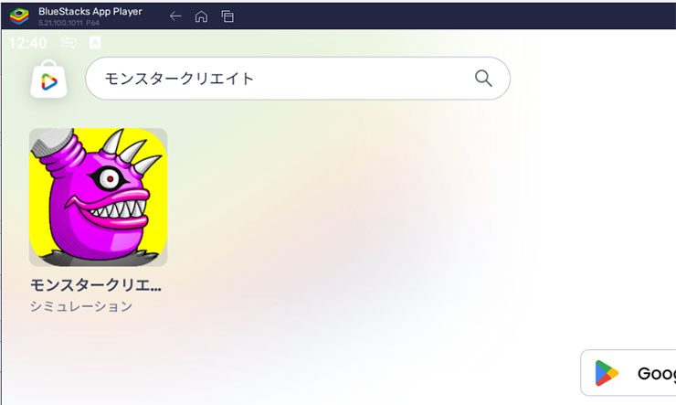The width and height of the screenshot is (676, 405).
Task: Click the magnifying glass search icon
Action: click(x=483, y=79)
